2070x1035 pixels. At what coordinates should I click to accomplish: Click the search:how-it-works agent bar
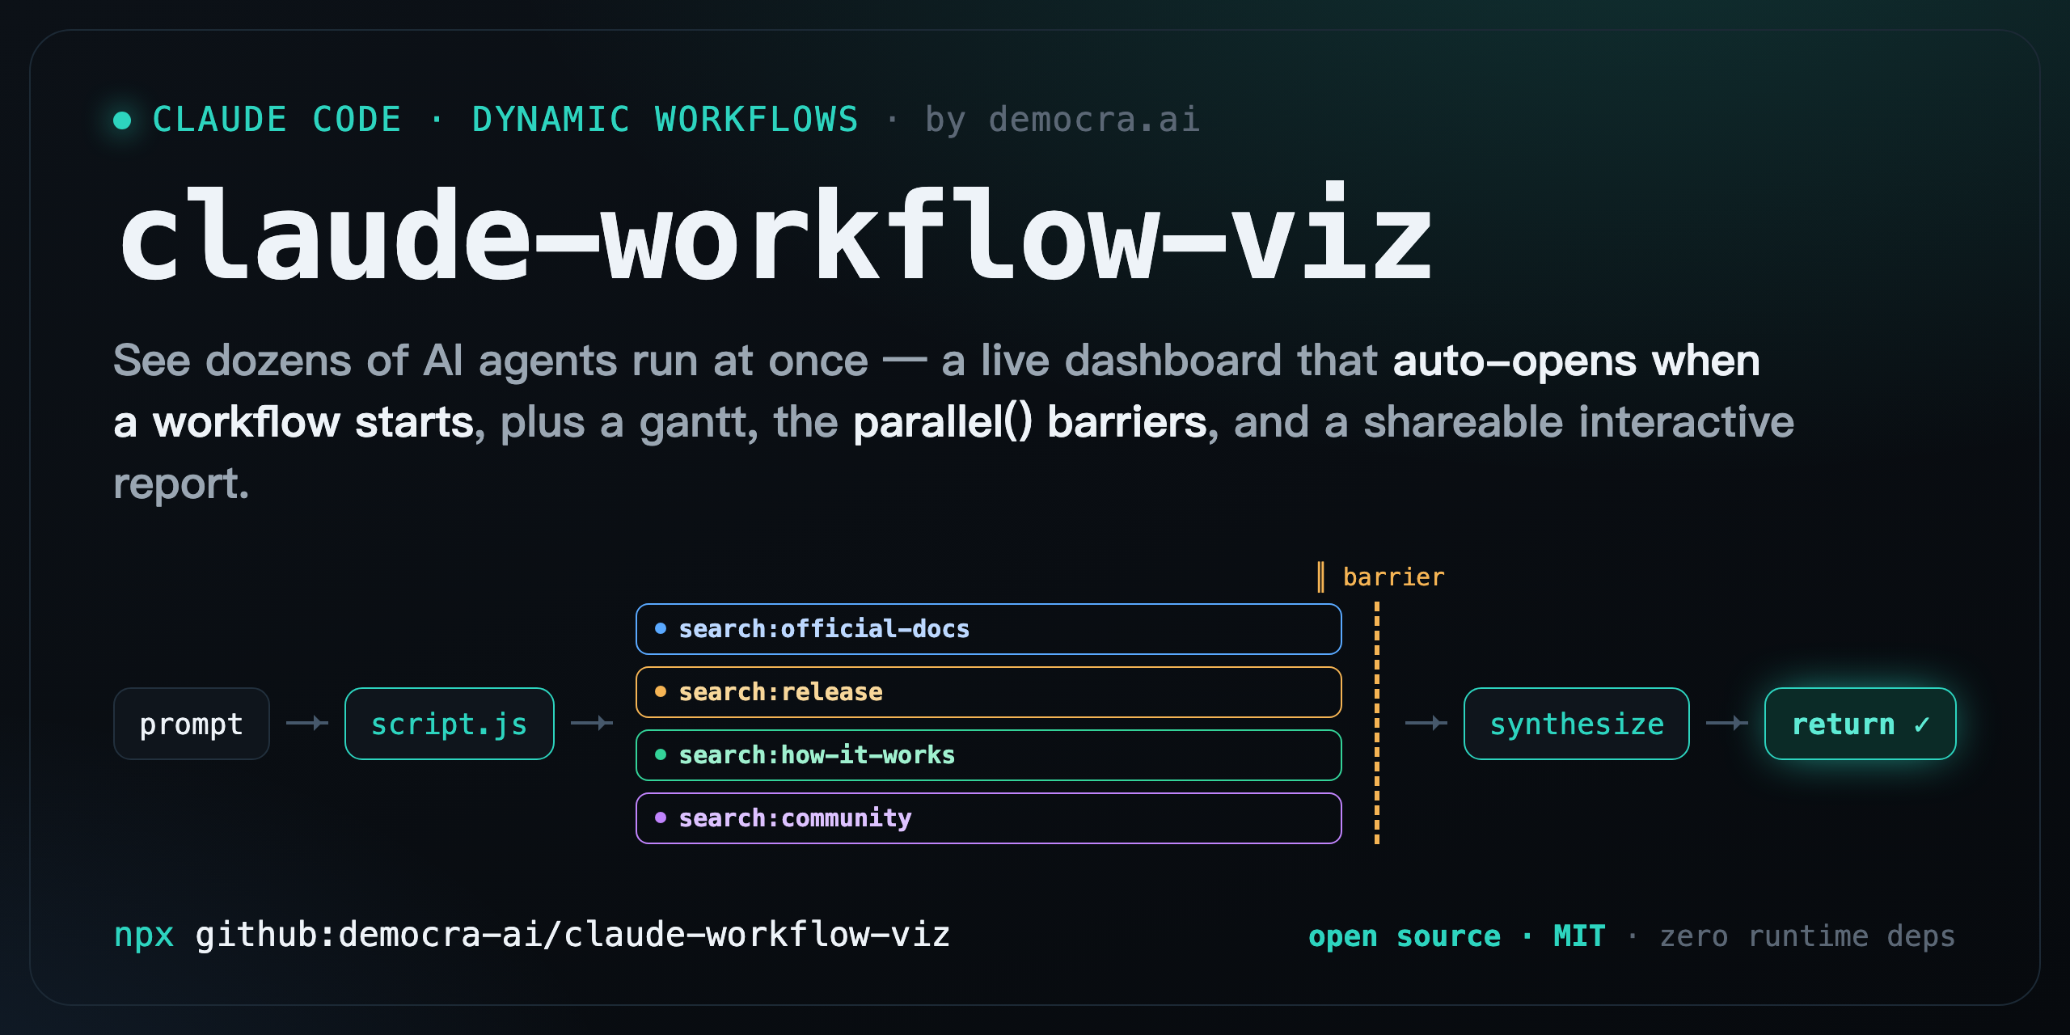989,755
